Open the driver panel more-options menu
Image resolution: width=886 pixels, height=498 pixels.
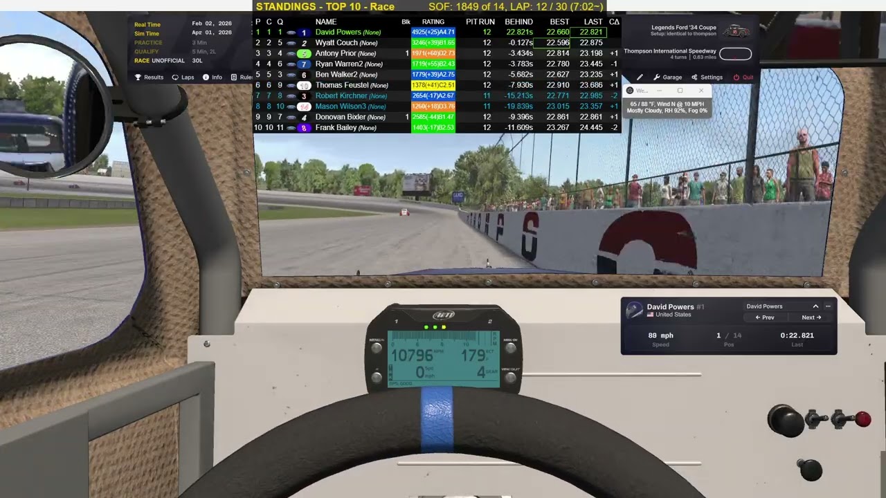(828, 306)
